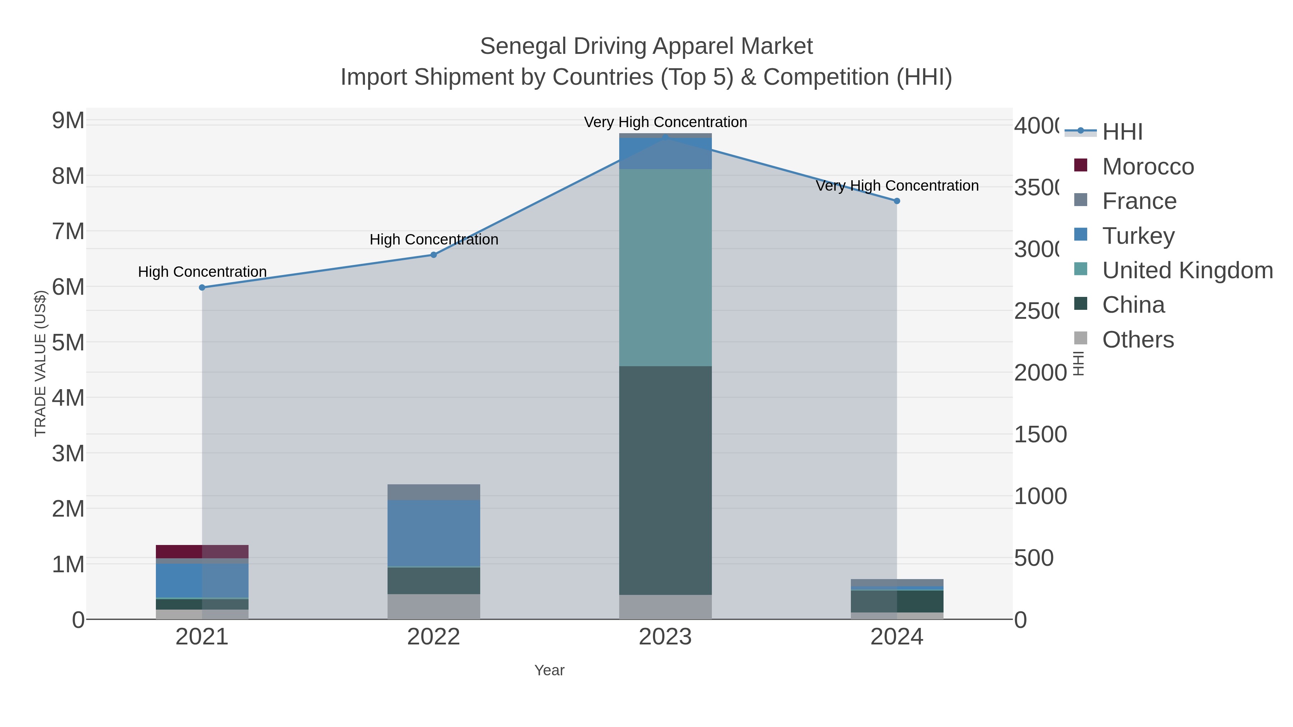Click the 'TRADE VALUE (US$)' axis title
The height and width of the screenshot is (727, 1293).
point(40,363)
